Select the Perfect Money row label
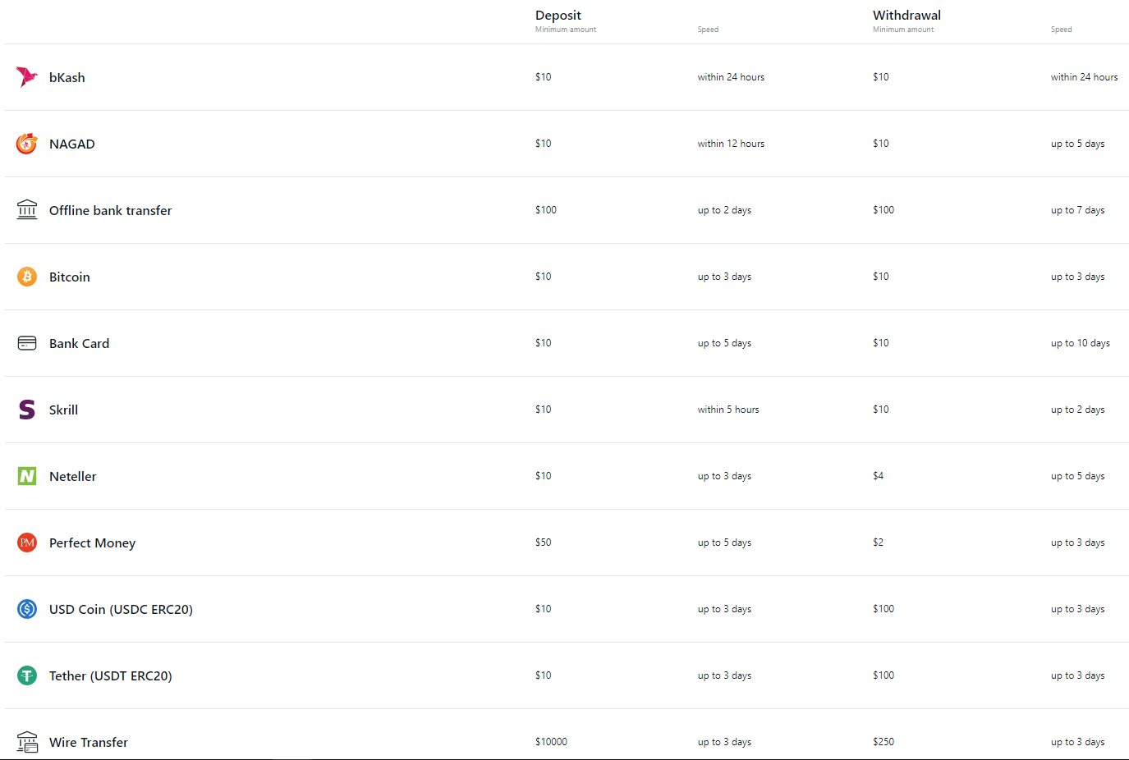Viewport: 1129px width, 760px height. 92,543
